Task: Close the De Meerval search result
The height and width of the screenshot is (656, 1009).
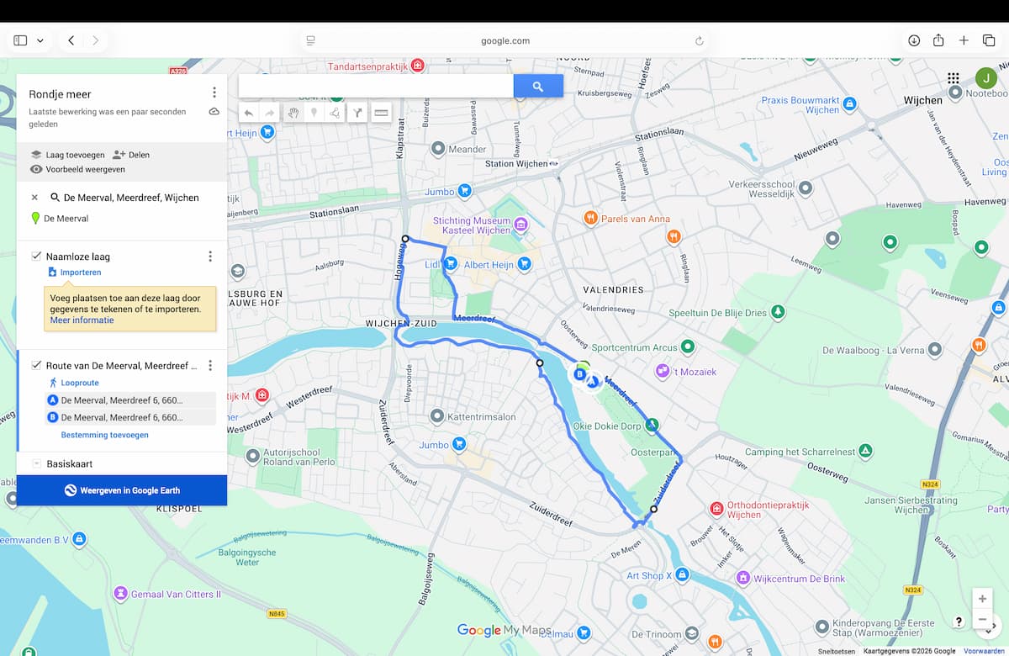Action: pyautogui.click(x=34, y=198)
